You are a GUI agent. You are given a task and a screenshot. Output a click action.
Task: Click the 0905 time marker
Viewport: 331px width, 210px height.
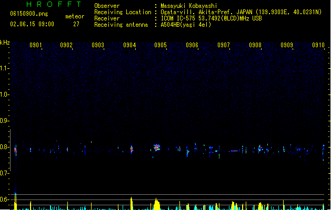click(161, 45)
